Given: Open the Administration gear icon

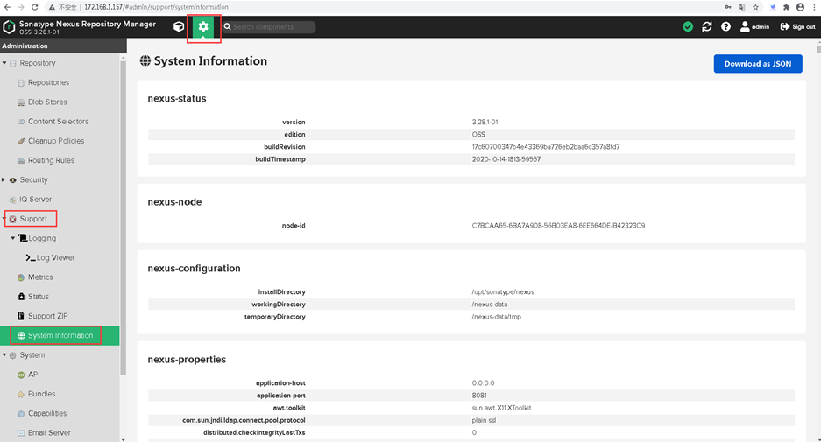Looking at the screenshot, I should [x=203, y=26].
